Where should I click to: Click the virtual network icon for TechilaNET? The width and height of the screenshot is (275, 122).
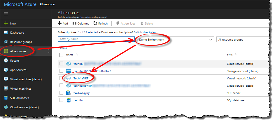click(x=69, y=78)
